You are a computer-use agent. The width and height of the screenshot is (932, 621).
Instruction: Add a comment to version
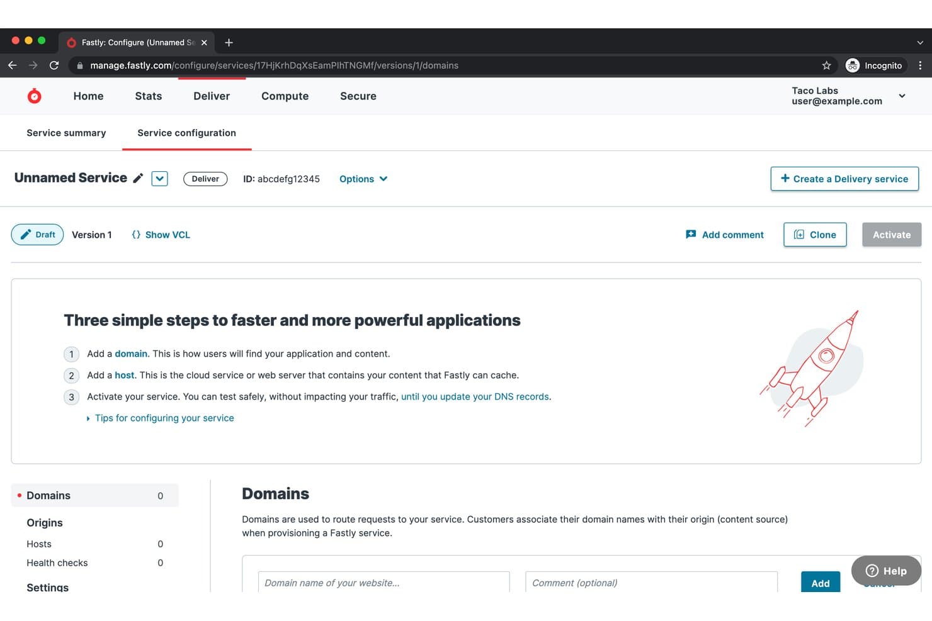click(x=725, y=235)
